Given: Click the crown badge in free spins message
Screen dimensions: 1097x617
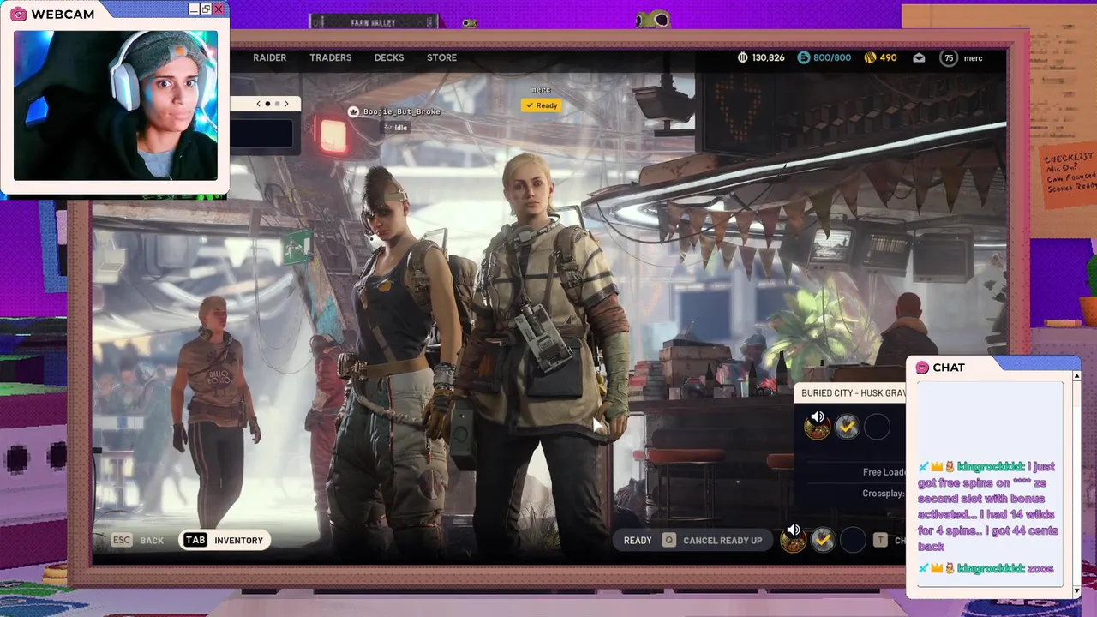Looking at the screenshot, I should (937, 467).
